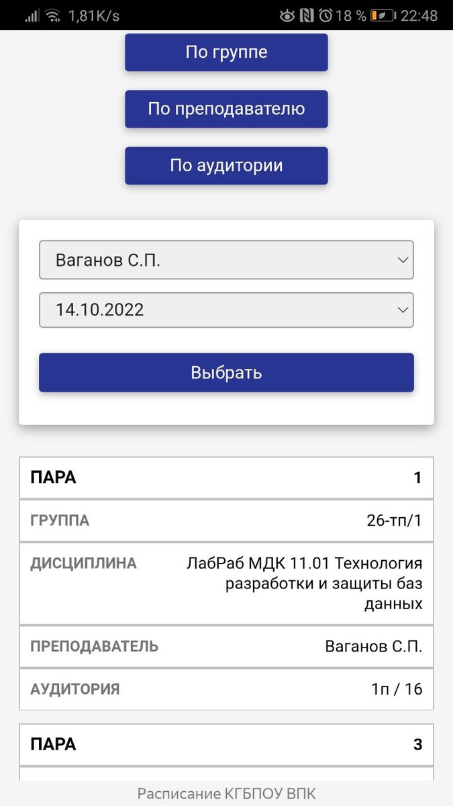Expand the chevron on the date selector
This screenshot has height=806, width=453.
pos(401,310)
